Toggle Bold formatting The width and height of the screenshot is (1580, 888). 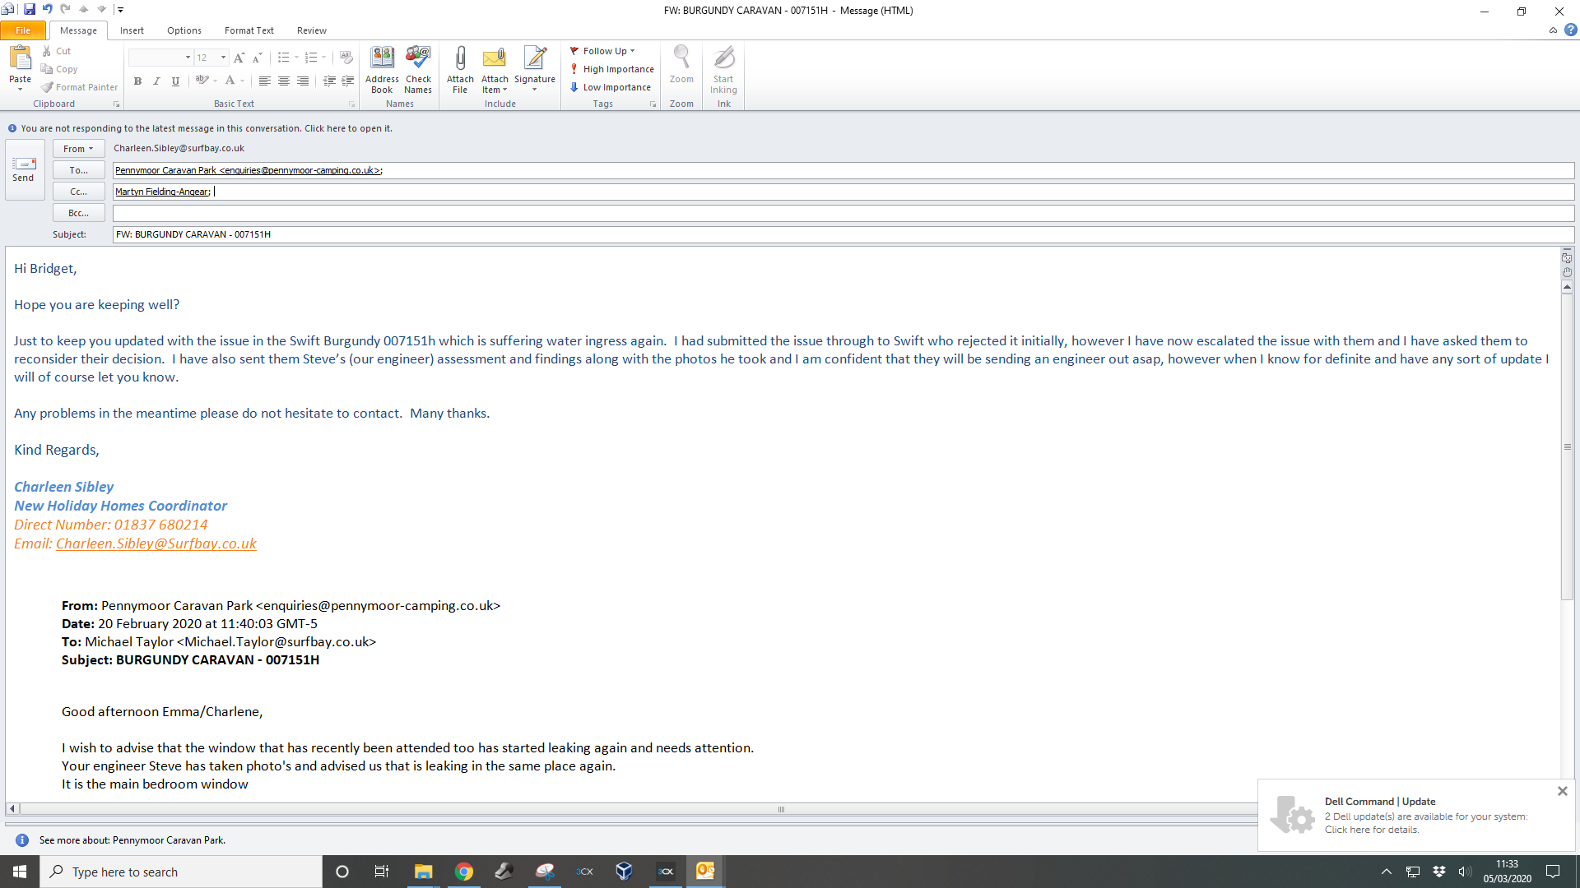click(x=137, y=81)
